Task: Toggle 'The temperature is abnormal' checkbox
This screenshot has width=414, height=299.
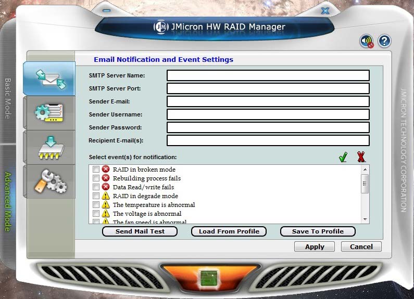Action: 96,205
